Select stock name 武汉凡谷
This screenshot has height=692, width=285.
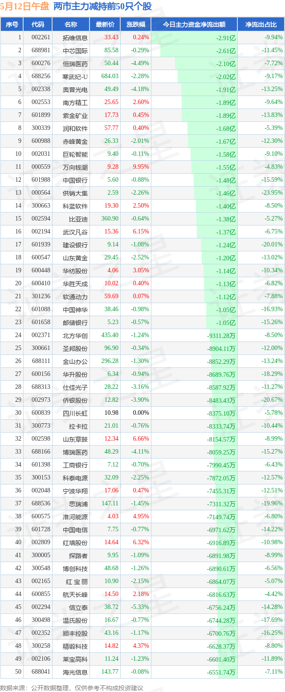click(75, 232)
